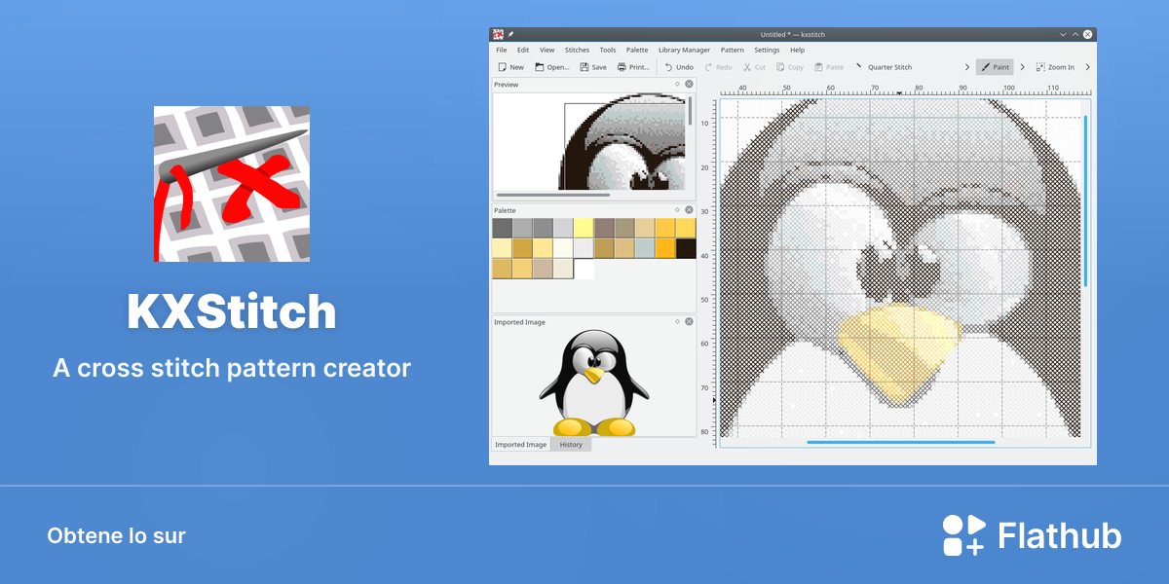The image size is (1169, 584).
Task: Click the Copy toolbar button
Action: 790,67
